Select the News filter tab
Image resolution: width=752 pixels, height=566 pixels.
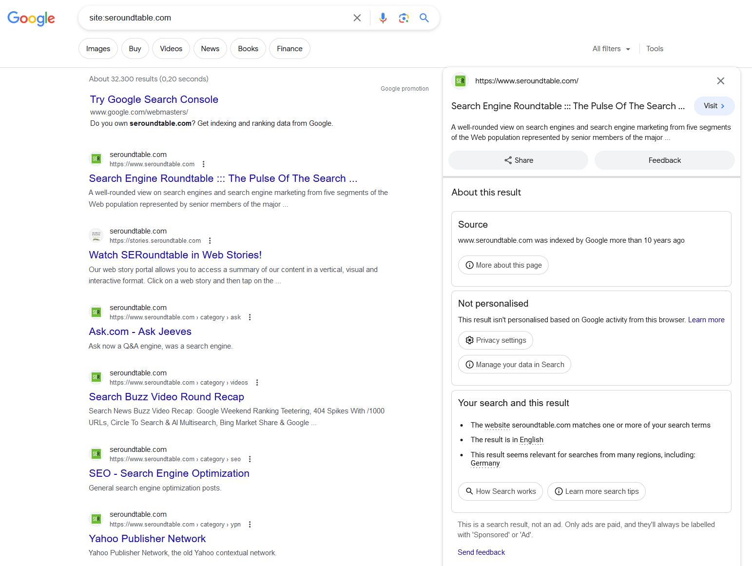pyautogui.click(x=210, y=49)
